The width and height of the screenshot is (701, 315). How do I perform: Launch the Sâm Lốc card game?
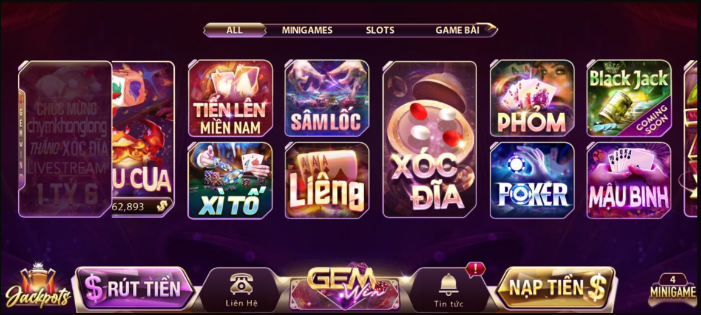(327, 98)
